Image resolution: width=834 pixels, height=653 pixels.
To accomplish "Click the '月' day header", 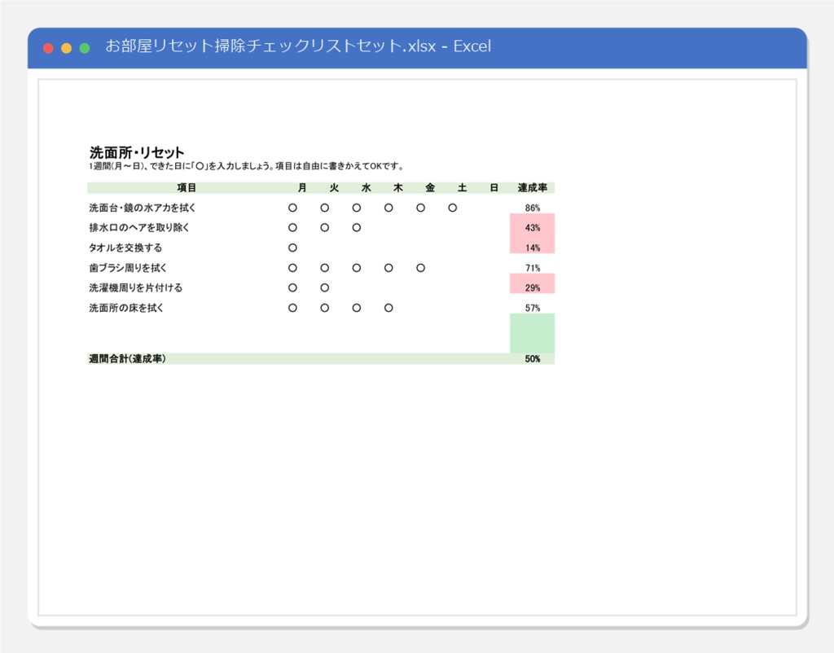I will pyautogui.click(x=302, y=188).
